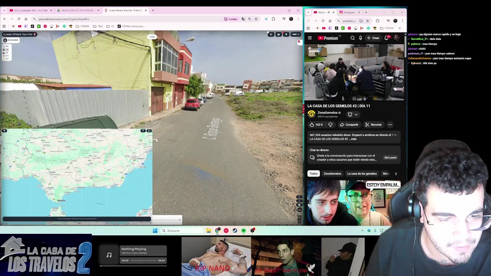Click Iniciar sesión user icon in game

pos(5,40)
